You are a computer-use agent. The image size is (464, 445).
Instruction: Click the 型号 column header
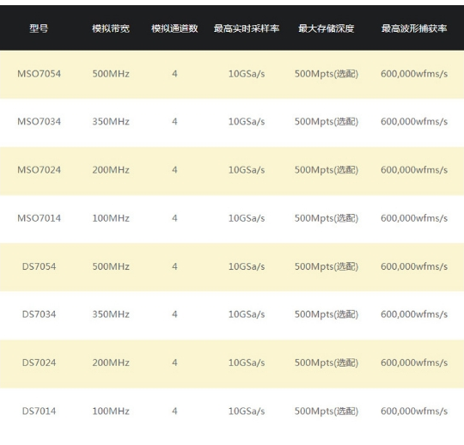[x=39, y=28]
